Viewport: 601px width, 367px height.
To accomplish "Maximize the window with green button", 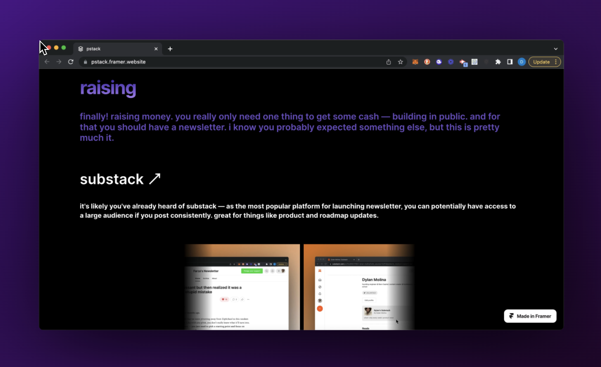I will coord(64,48).
